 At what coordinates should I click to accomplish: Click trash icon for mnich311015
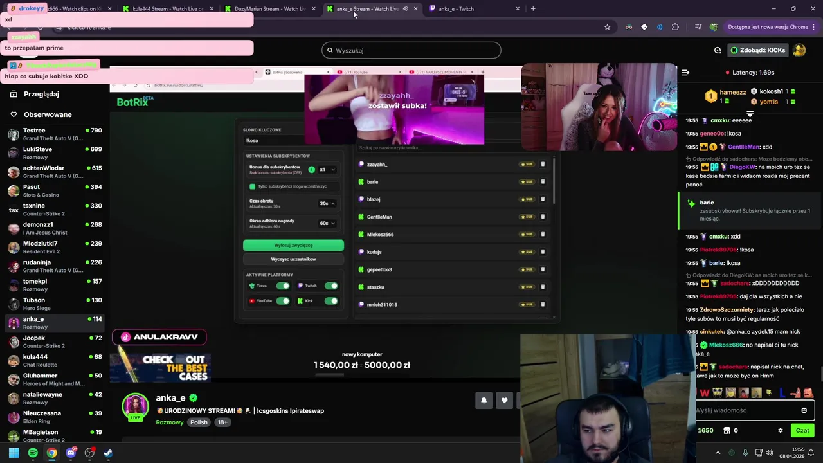coord(543,304)
